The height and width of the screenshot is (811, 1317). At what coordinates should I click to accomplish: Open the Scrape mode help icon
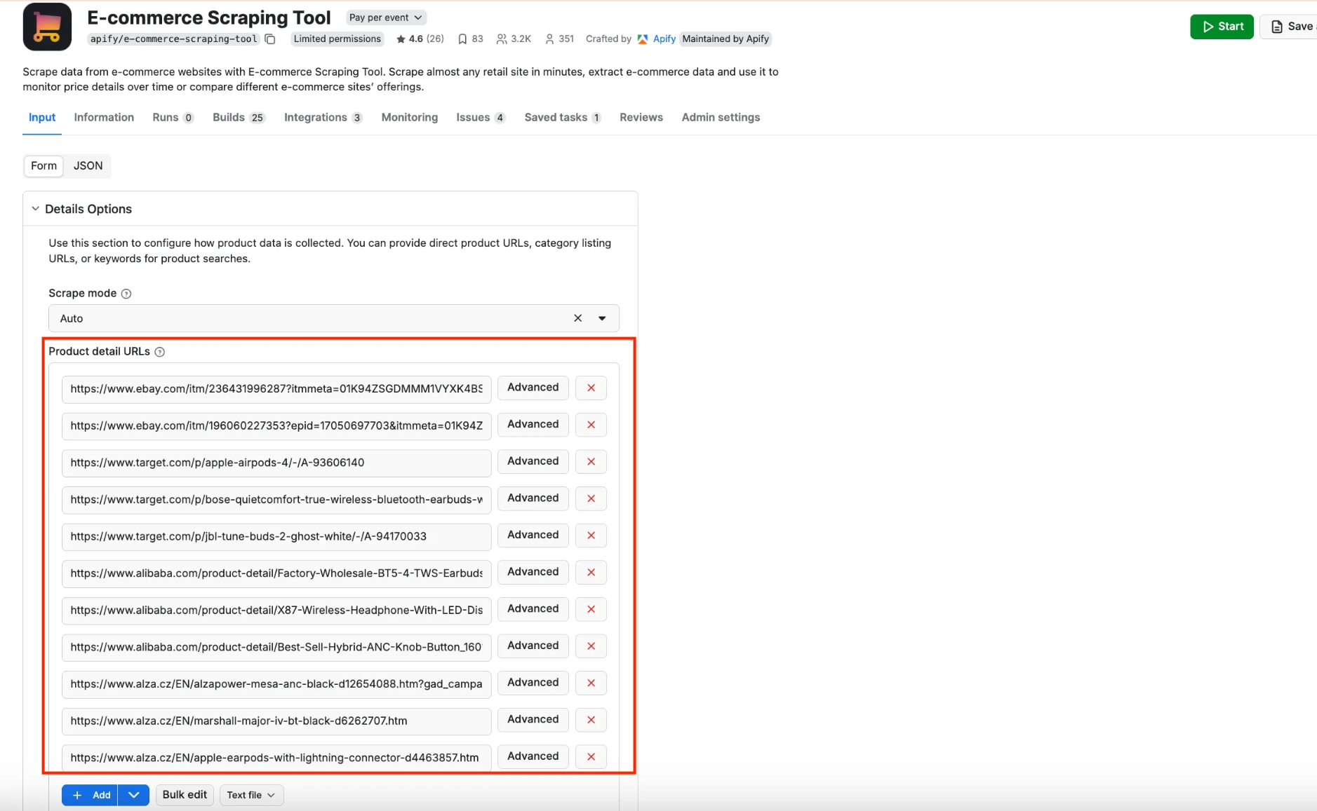point(126,293)
